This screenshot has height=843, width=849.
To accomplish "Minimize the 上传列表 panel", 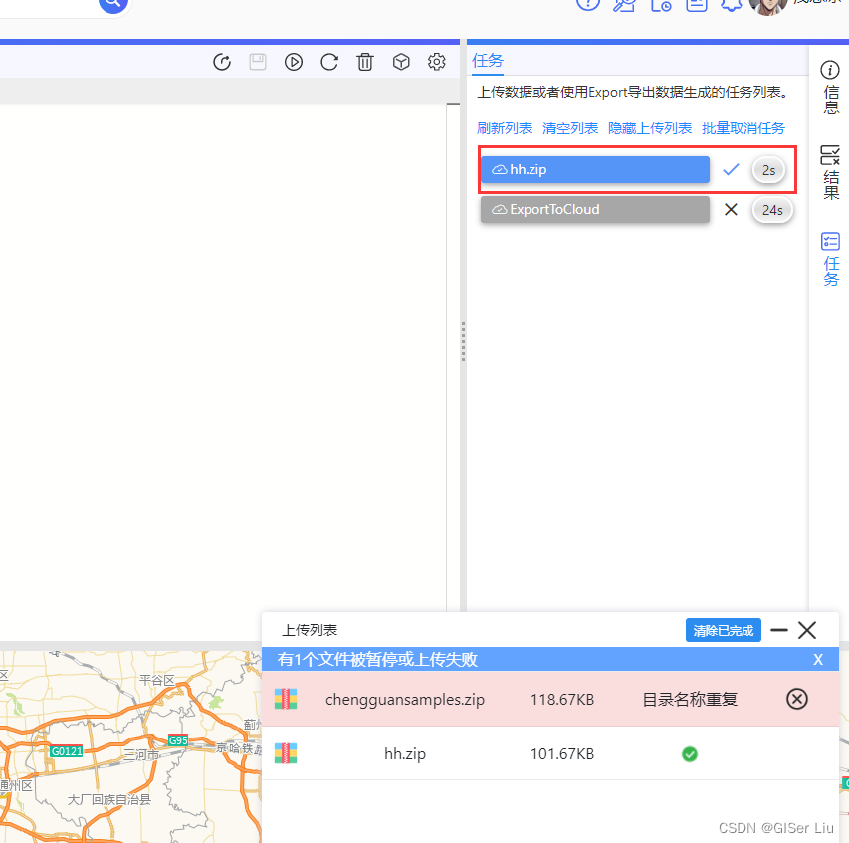I will point(779,630).
